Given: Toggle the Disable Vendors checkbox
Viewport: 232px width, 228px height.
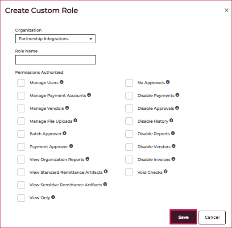Looking at the screenshot, I should pos(129,147).
